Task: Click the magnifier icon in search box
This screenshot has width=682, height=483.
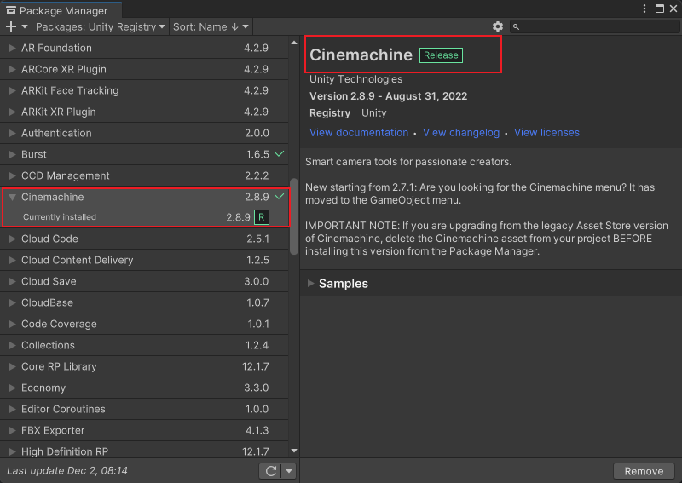Action: (518, 27)
